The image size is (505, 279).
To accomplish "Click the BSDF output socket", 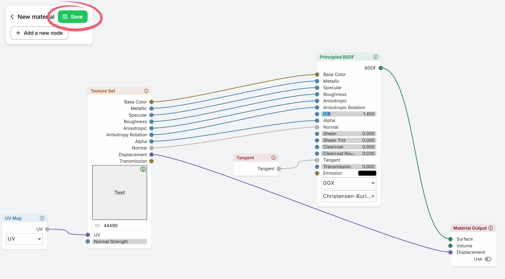I will point(381,68).
